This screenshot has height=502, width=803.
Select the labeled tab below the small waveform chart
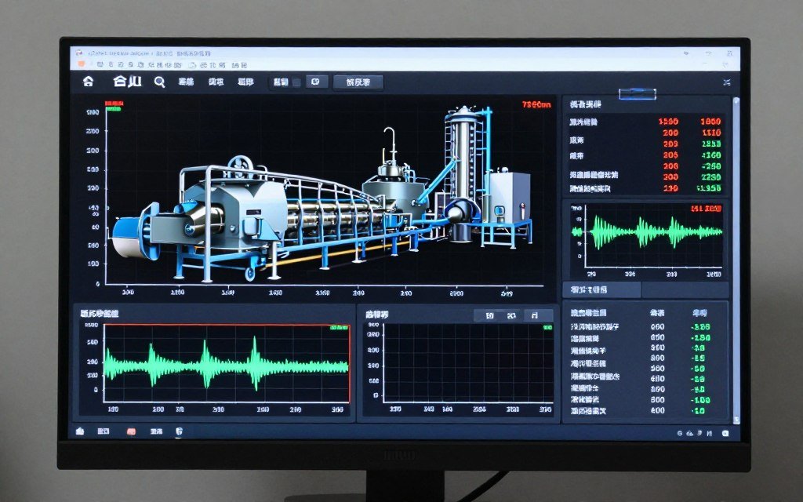(601, 290)
